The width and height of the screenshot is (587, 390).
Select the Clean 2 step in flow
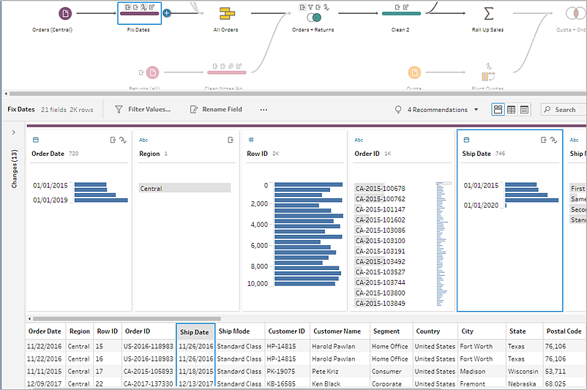401,14
